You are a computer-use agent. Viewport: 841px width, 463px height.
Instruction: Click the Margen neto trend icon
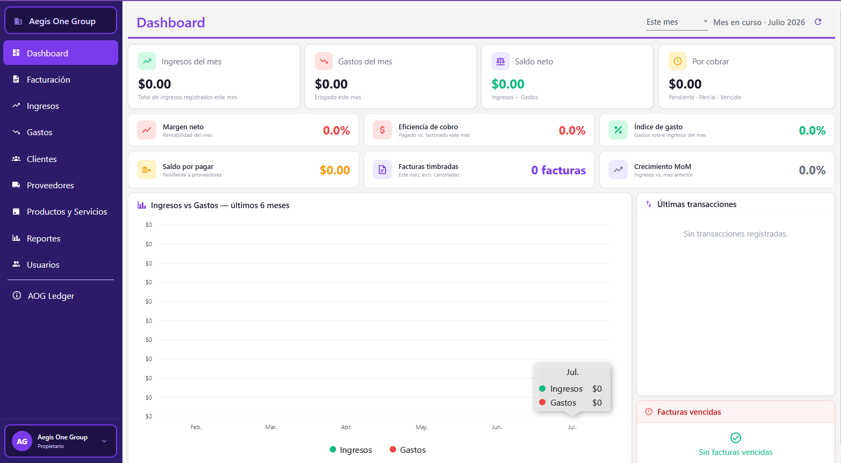[x=147, y=130]
